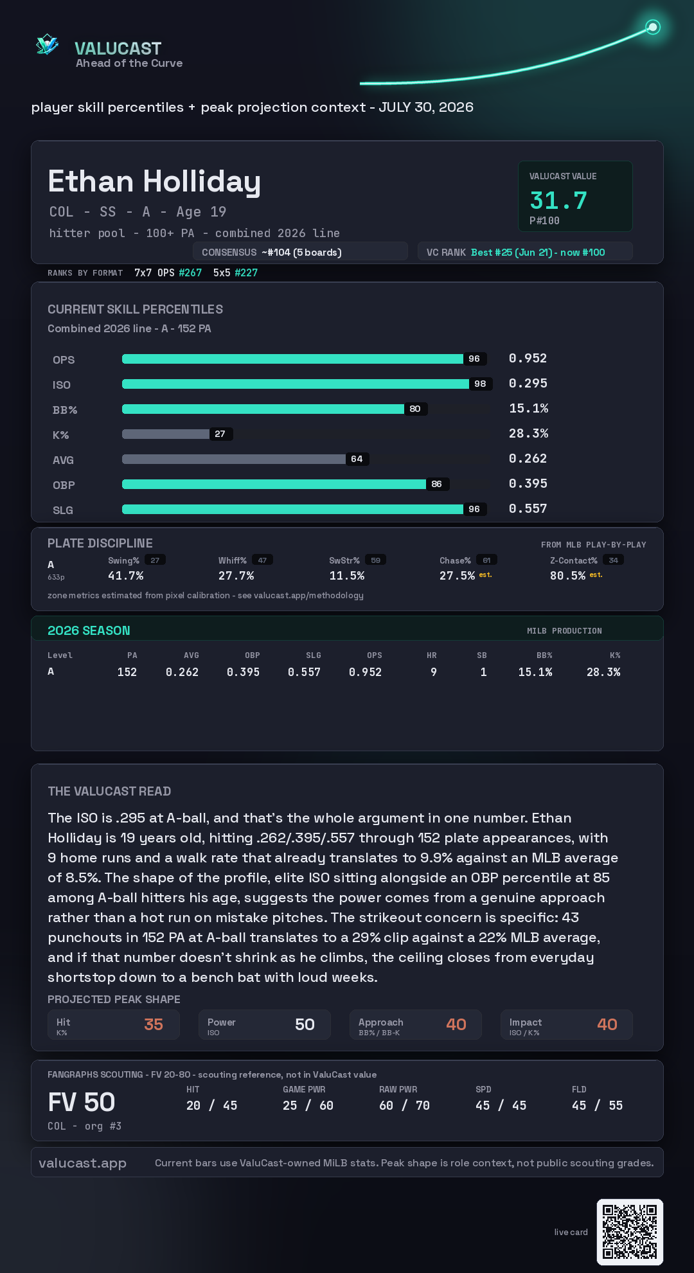694x1273 pixels.
Task: Click the 5x5 #227 rank
Action: (235, 272)
